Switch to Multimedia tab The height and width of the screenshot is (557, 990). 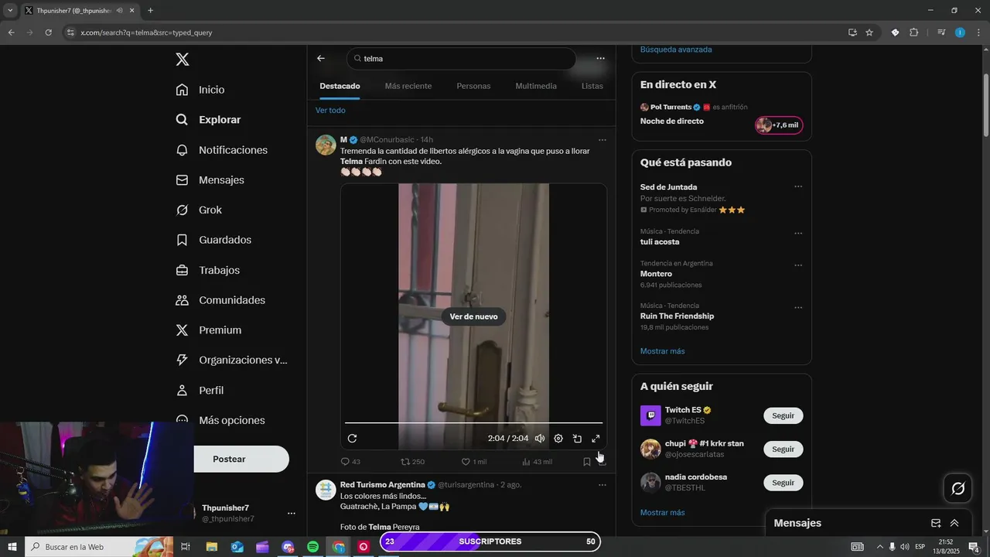[x=536, y=86]
